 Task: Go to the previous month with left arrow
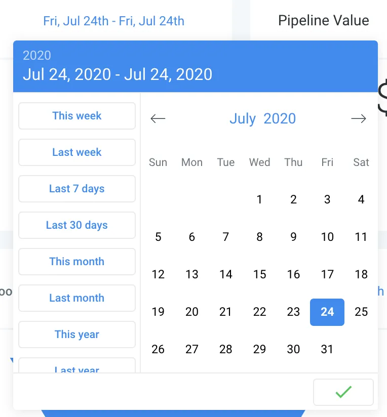(158, 119)
